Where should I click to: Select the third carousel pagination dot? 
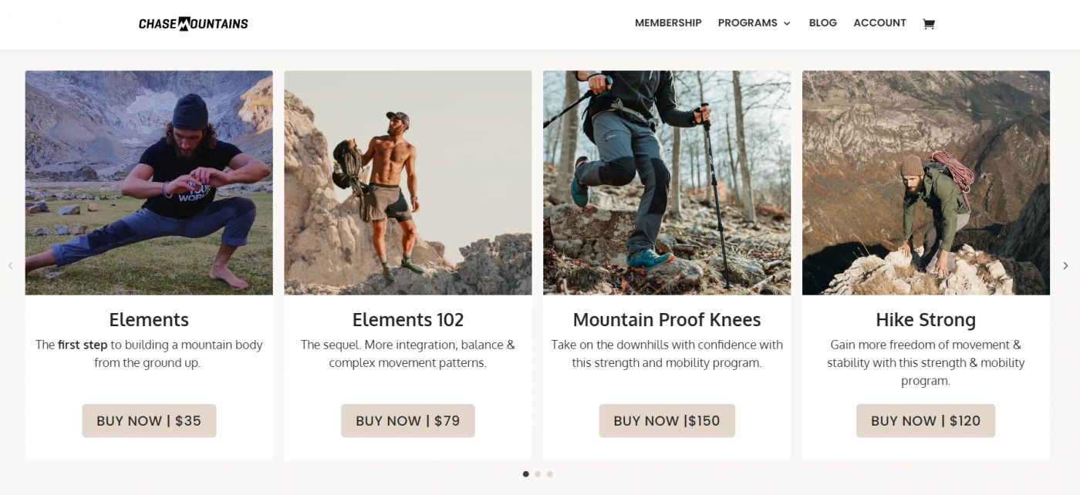(550, 474)
